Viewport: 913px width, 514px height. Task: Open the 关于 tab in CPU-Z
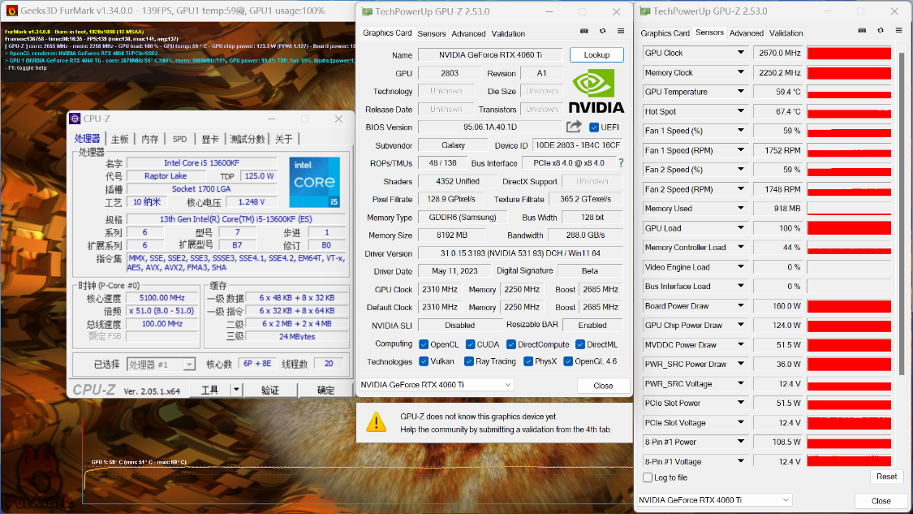(x=283, y=140)
